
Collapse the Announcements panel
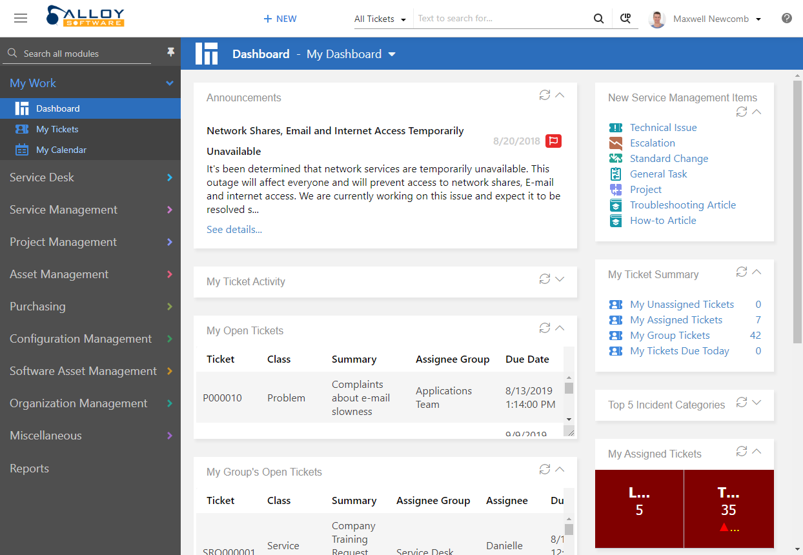(560, 95)
